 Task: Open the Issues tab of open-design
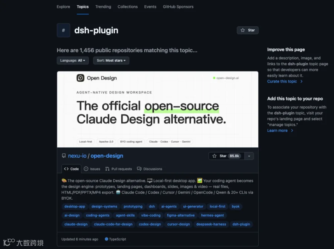pos(92,169)
